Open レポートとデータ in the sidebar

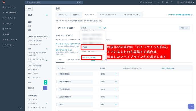(x=9, y=40)
